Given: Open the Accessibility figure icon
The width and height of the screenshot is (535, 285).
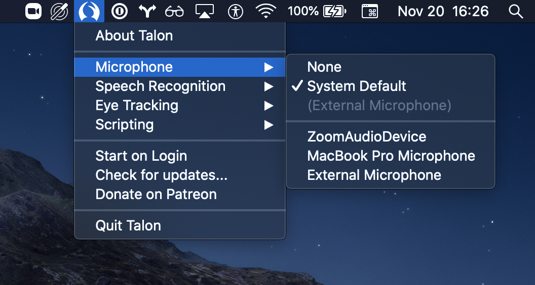Looking at the screenshot, I should [x=236, y=11].
